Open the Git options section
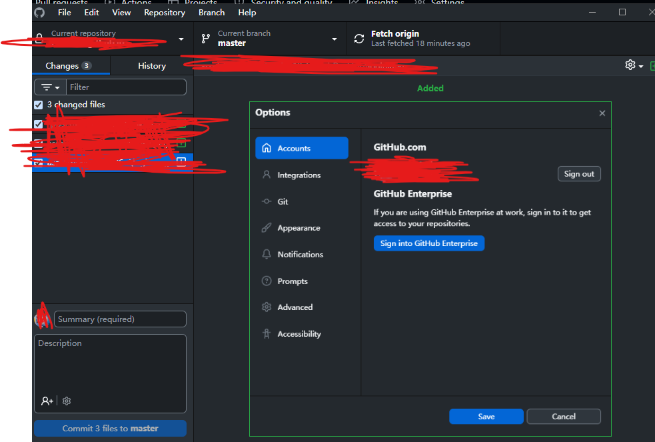This screenshot has height=442, width=655. click(x=302, y=201)
